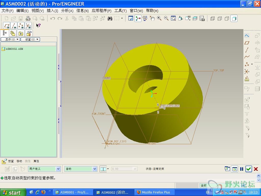Show component in separate window
This screenshot has height=196, width=261.
coord(227,169)
